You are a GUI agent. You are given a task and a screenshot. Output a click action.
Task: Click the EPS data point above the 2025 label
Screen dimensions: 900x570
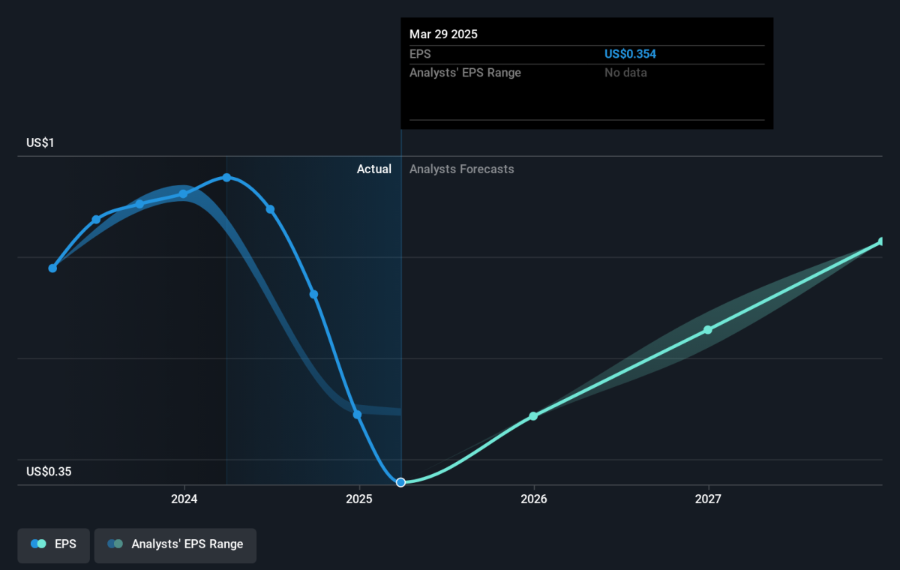click(357, 415)
